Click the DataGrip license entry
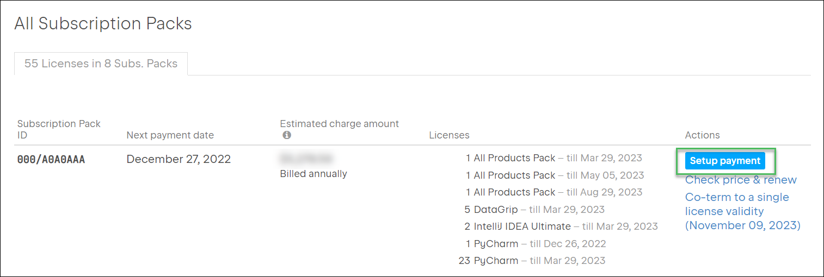Screen dimensions: 824x277 tap(534, 210)
